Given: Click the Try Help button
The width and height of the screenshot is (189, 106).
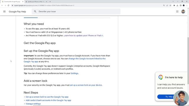Looking at the screenshot, I should (x=166, y=97).
